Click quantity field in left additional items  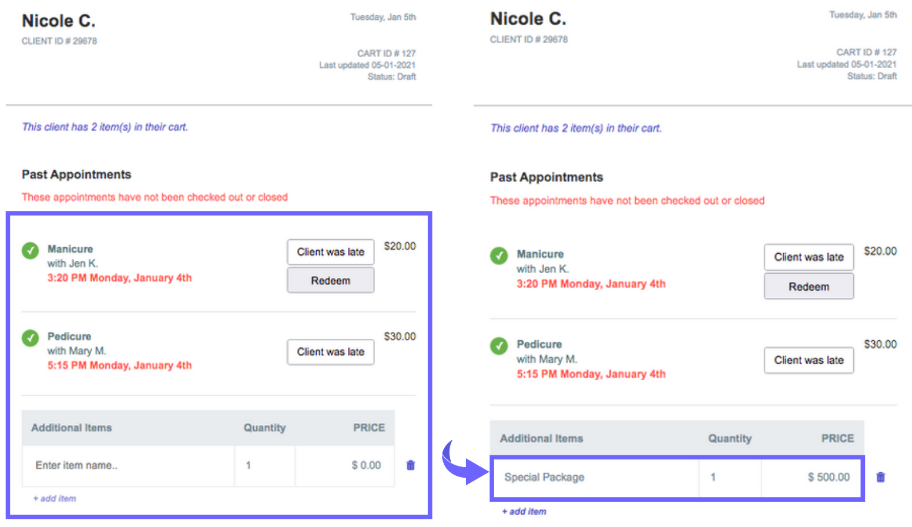264,465
